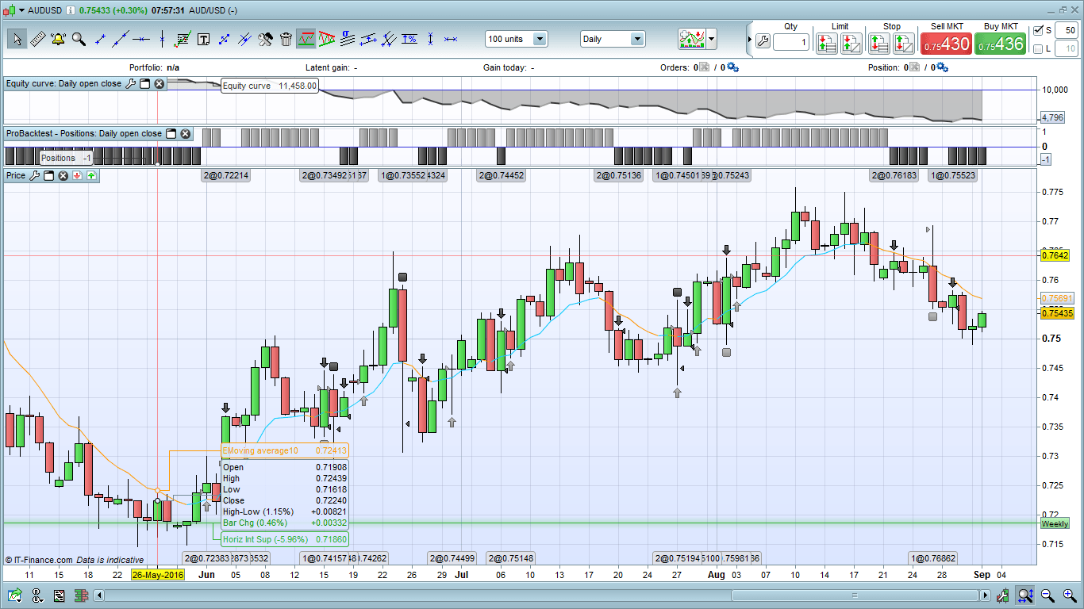Click the Qty input field
This screenshot has width=1084, height=609.
point(790,42)
